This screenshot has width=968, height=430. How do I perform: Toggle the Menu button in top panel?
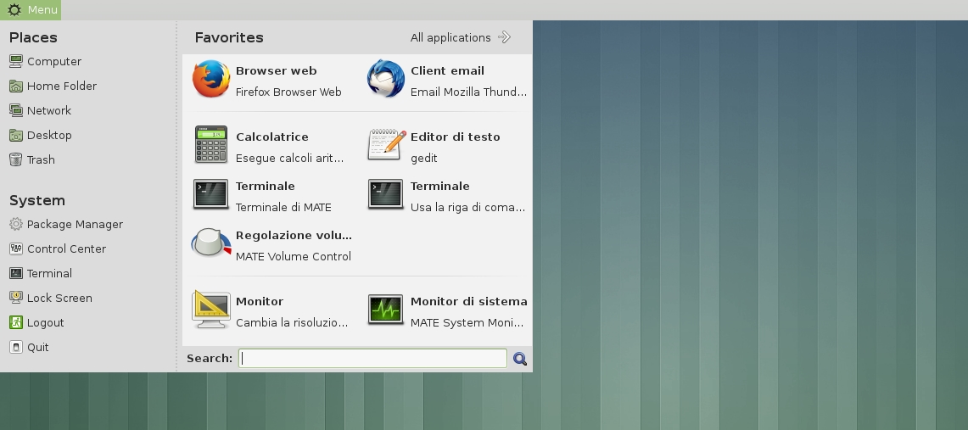tap(31, 10)
